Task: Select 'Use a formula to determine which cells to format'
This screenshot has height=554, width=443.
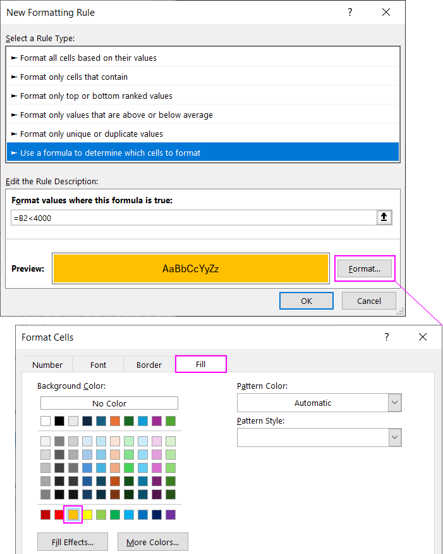Action: click(x=203, y=153)
